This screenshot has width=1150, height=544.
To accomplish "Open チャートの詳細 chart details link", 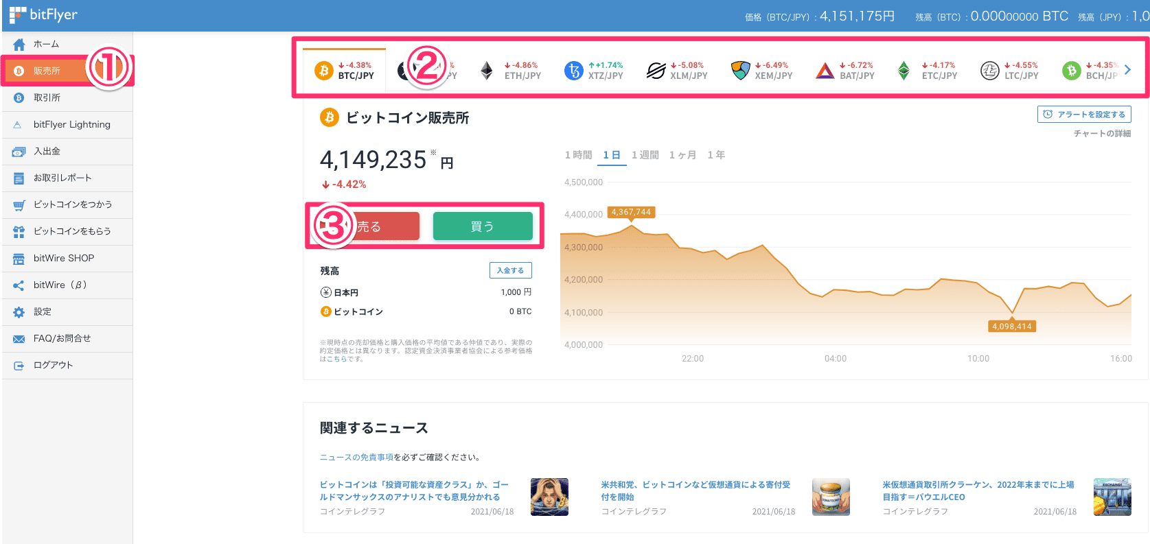I will 1102,134.
